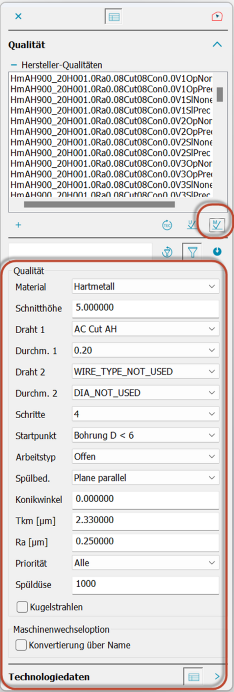This screenshot has width=234, height=692.
Task: Click the Schnitthöhe input field
Action: 145,308
